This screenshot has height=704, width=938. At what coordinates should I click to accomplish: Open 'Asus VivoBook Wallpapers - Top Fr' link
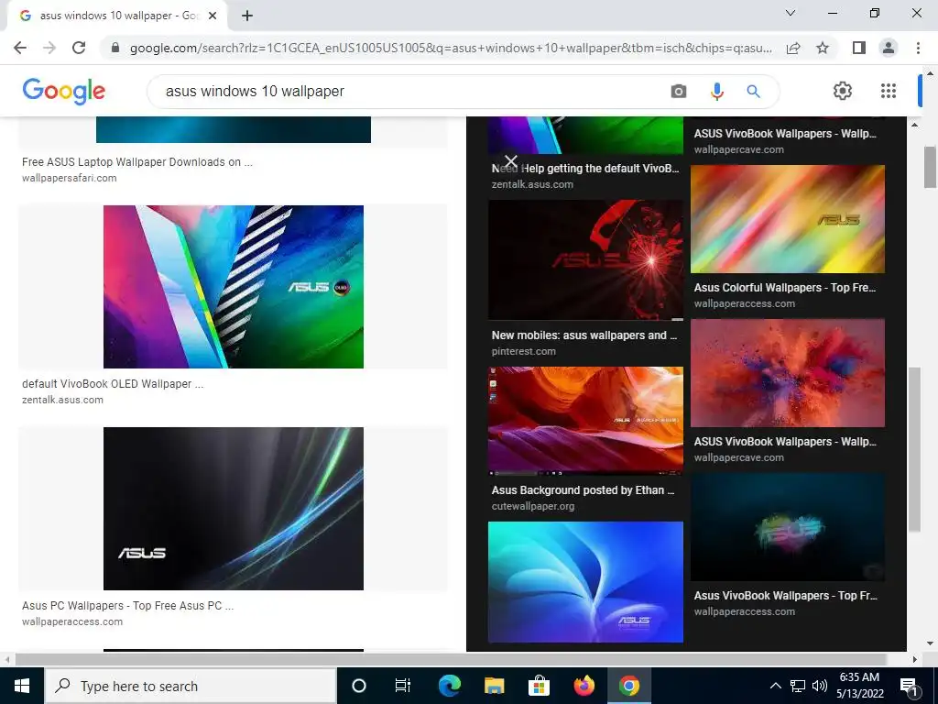pos(785,596)
